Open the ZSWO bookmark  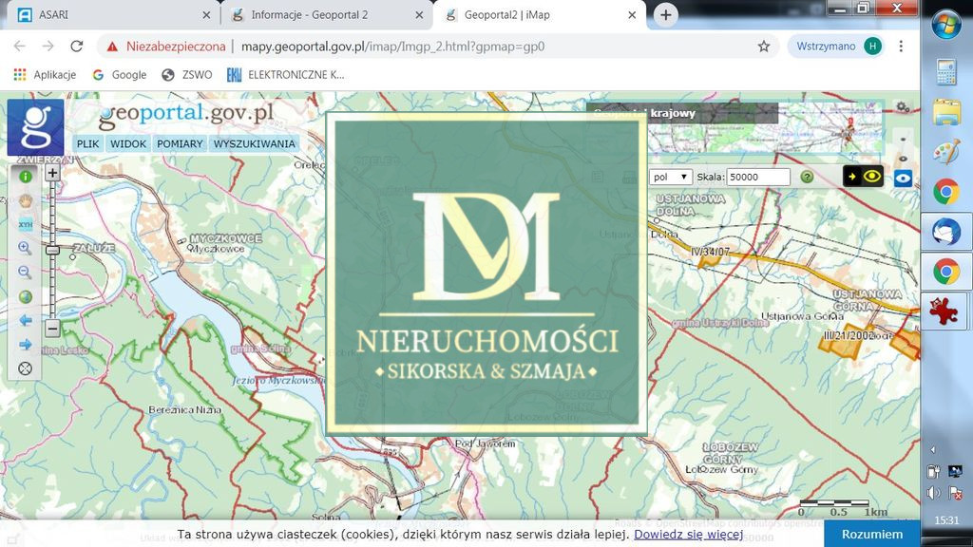(x=187, y=75)
